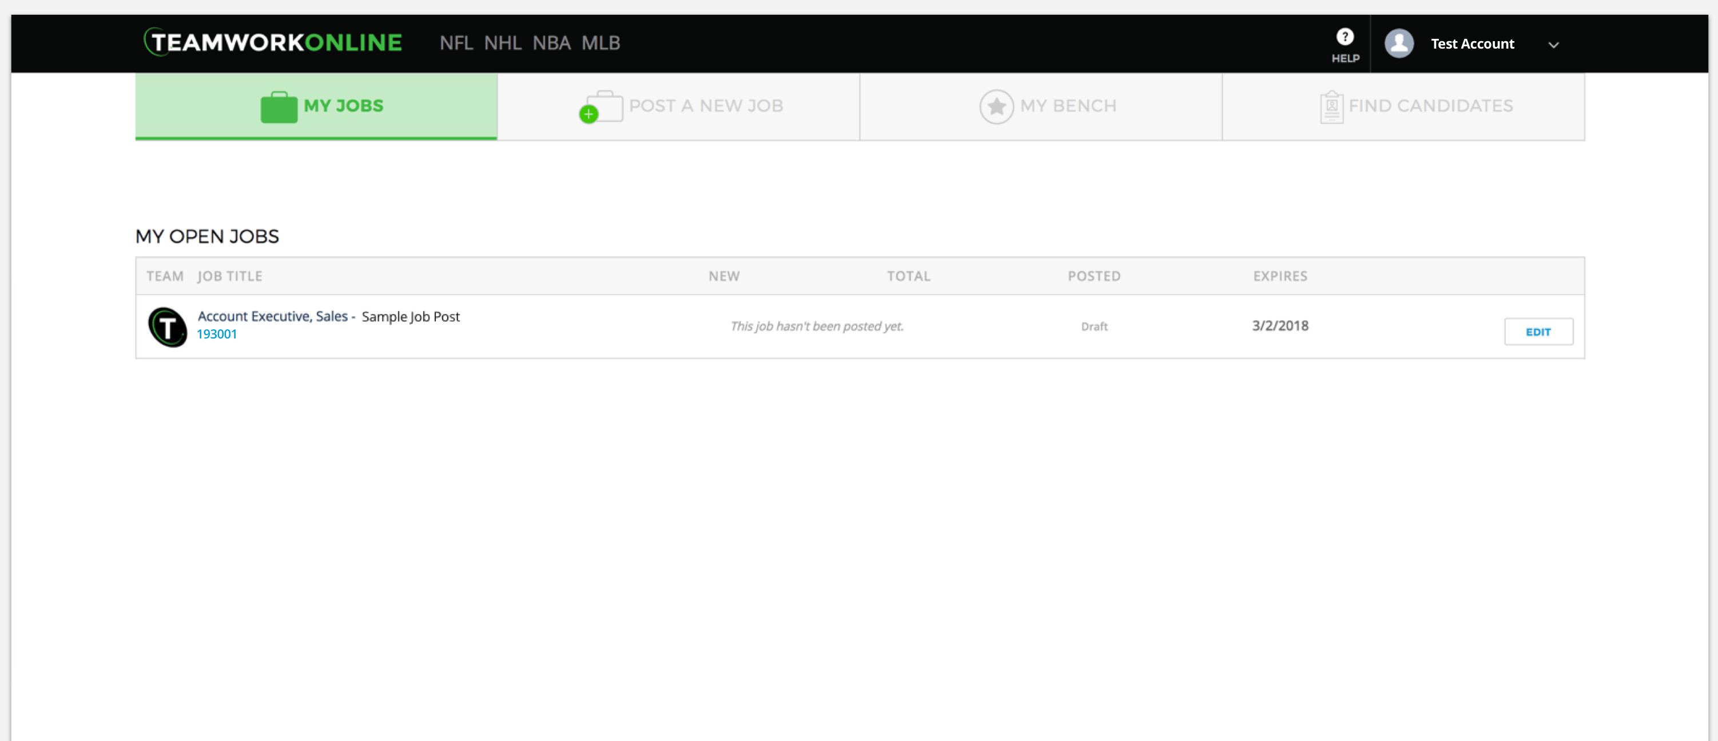
Task: Click the My Jobs briefcase icon
Action: pos(276,106)
